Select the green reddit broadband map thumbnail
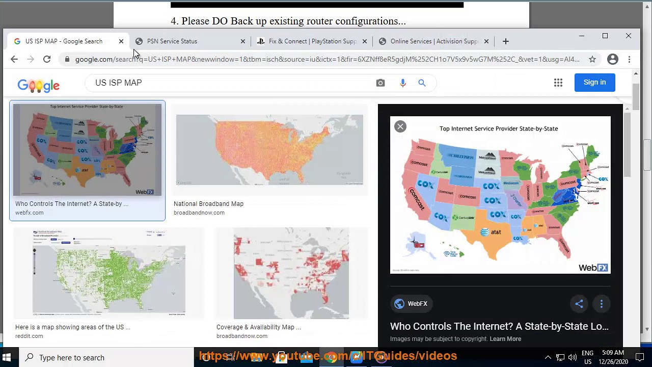Screen dimensions: 652x367 pos(109,273)
